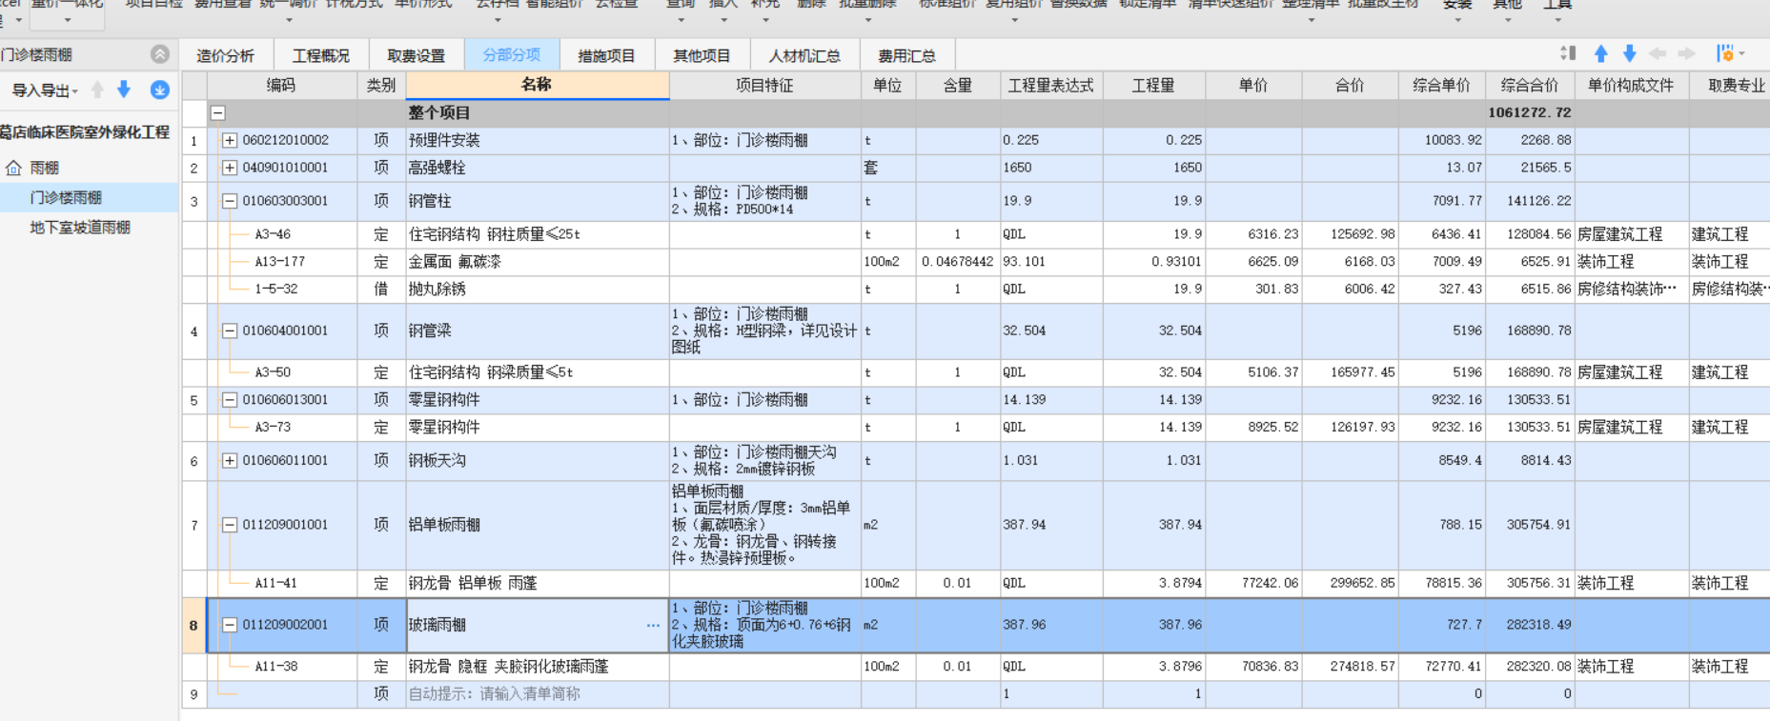Switch to the 造价分析 tab
Viewport: 1770px width, 721px height.
tap(226, 55)
